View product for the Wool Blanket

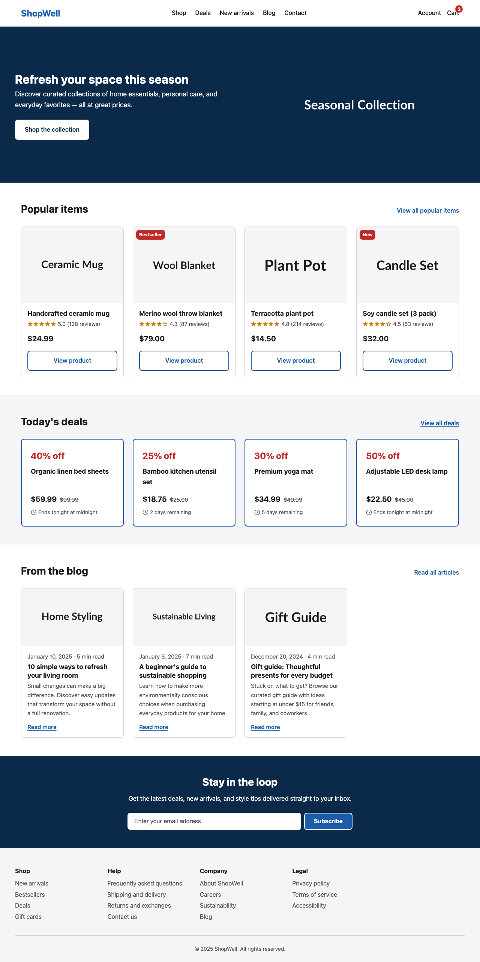point(184,360)
